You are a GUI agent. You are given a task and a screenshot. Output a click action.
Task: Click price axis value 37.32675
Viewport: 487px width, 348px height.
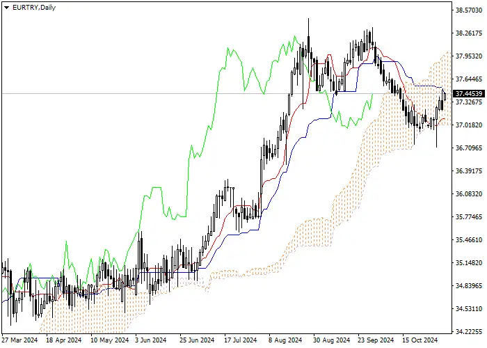tap(469, 102)
